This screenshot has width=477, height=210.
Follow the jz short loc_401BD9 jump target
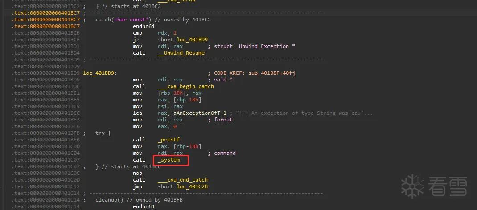[192, 40]
